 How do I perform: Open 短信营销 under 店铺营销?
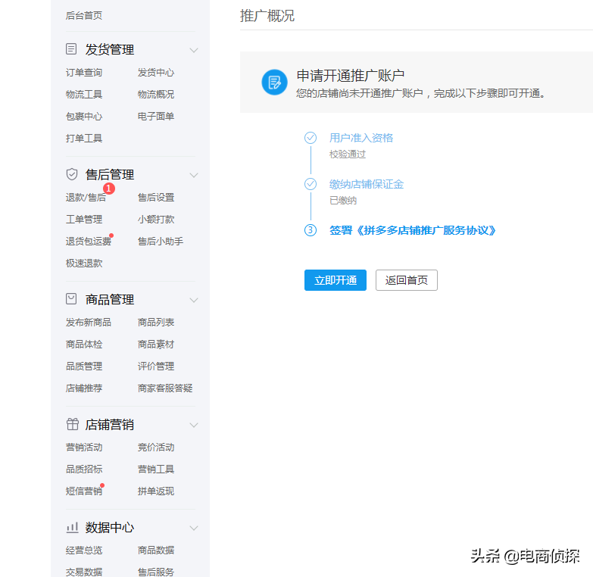pyautogui.click(x=84, y=491)
